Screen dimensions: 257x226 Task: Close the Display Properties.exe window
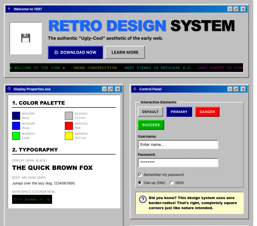pyautogui.click(x=118, y=89)
